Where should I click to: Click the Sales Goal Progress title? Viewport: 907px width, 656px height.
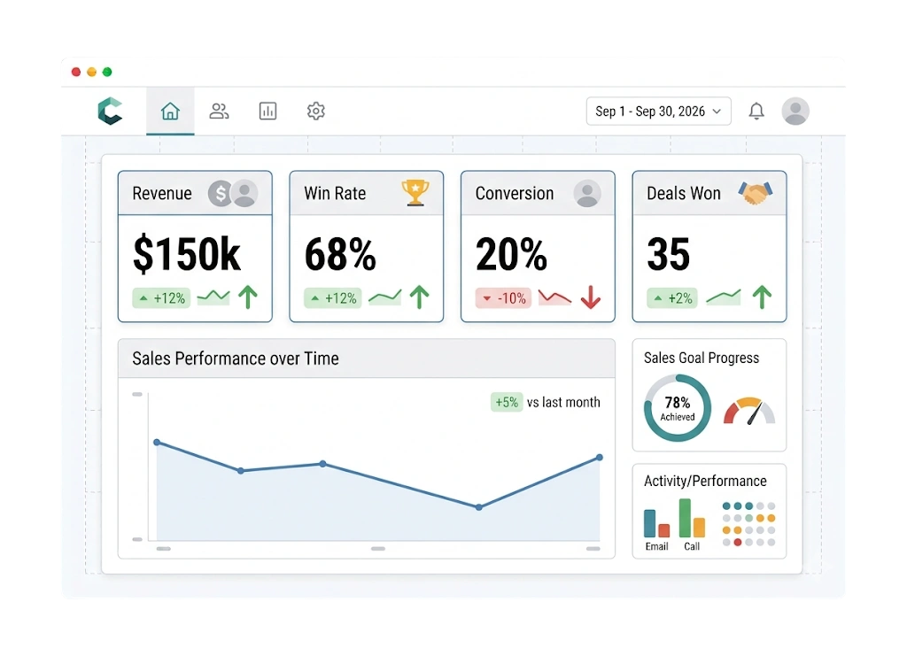click(702, 358)
